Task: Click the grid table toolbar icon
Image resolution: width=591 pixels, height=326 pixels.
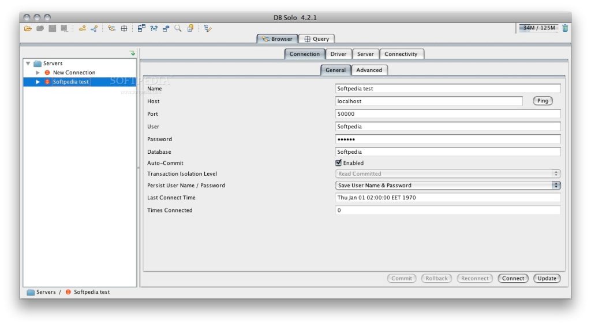Action: point(124,28)
